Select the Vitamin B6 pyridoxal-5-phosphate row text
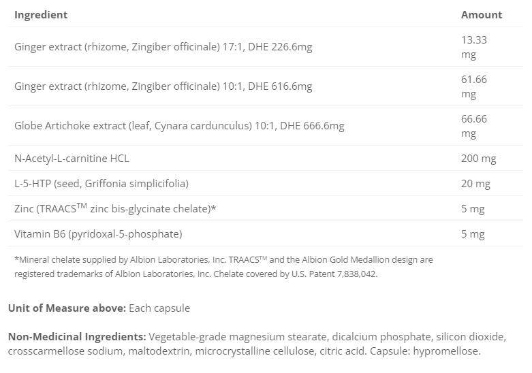 coord(98,234)
